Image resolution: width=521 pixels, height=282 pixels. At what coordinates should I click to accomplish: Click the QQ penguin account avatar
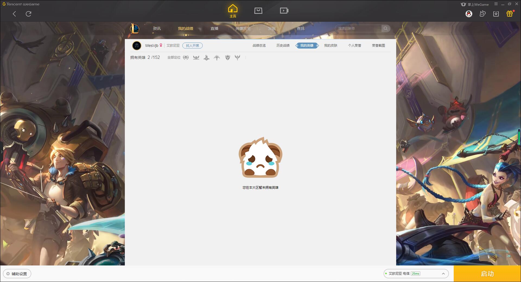[469, 14]
